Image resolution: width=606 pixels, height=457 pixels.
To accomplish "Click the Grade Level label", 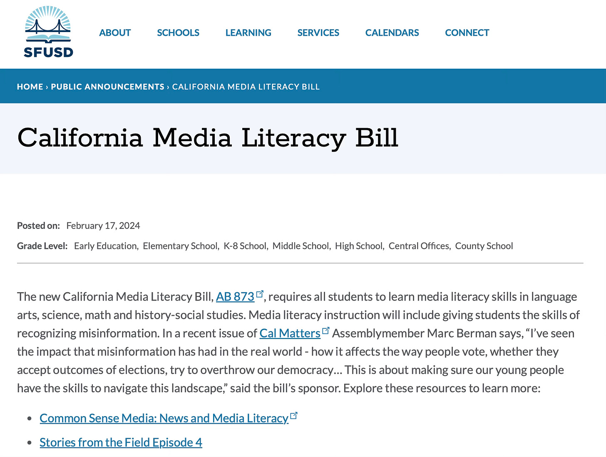I will [x=42, y=246].
